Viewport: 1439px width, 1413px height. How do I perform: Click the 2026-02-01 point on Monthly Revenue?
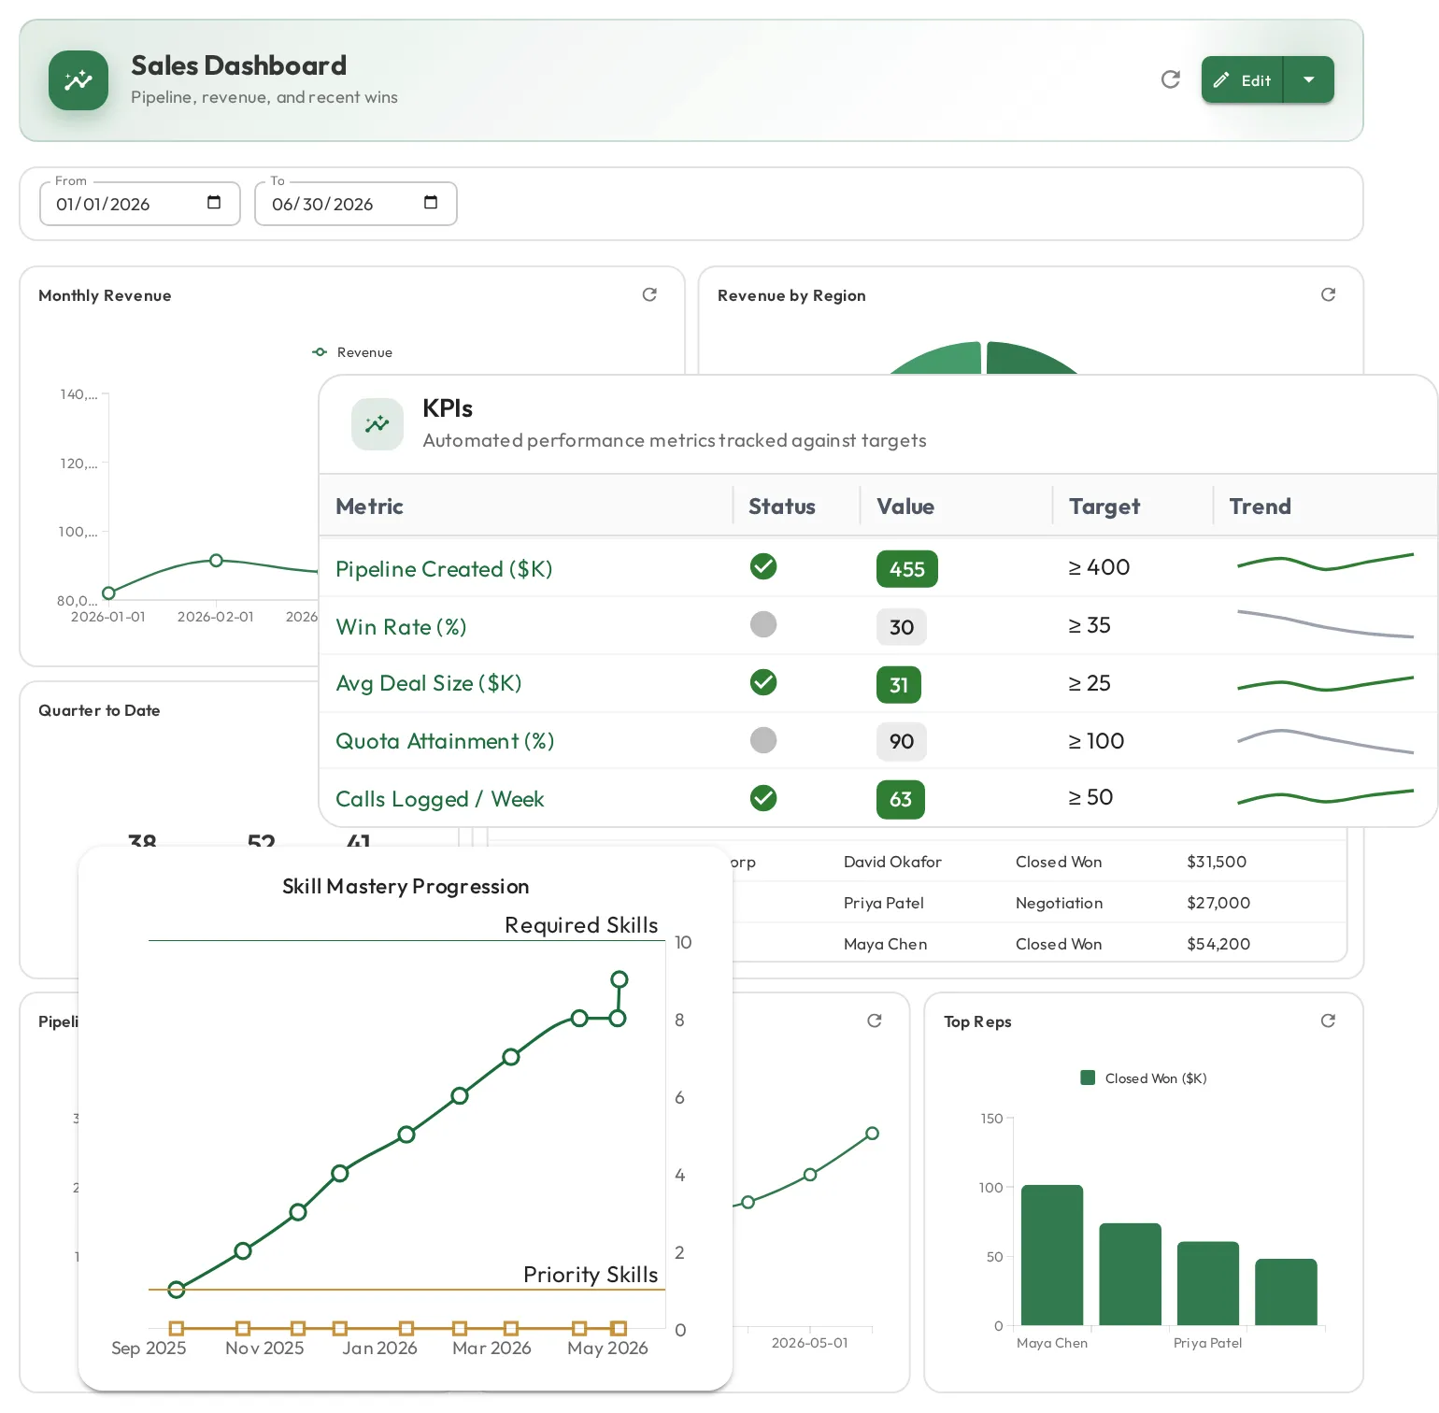point(216,561)
